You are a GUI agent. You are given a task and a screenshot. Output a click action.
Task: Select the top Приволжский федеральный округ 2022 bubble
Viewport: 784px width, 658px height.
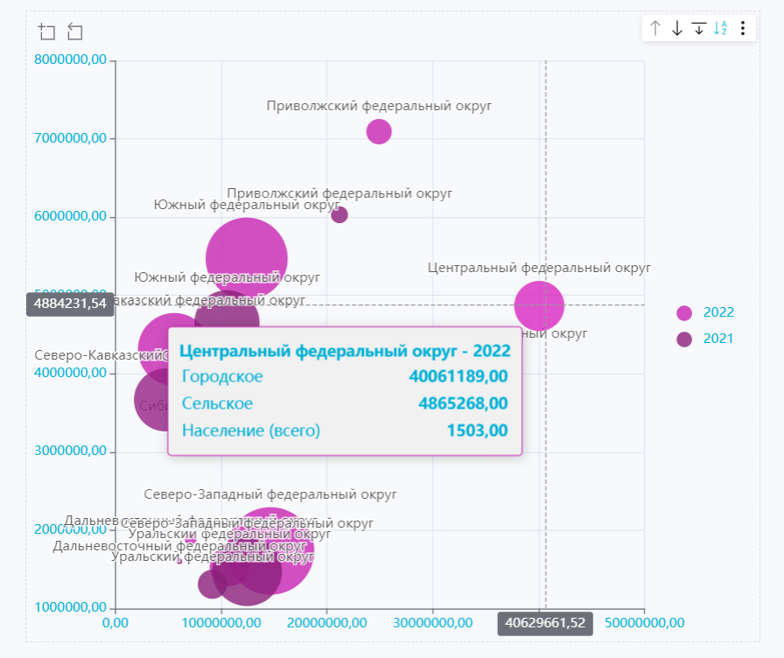pyautogui.click(x=379, y=131)
